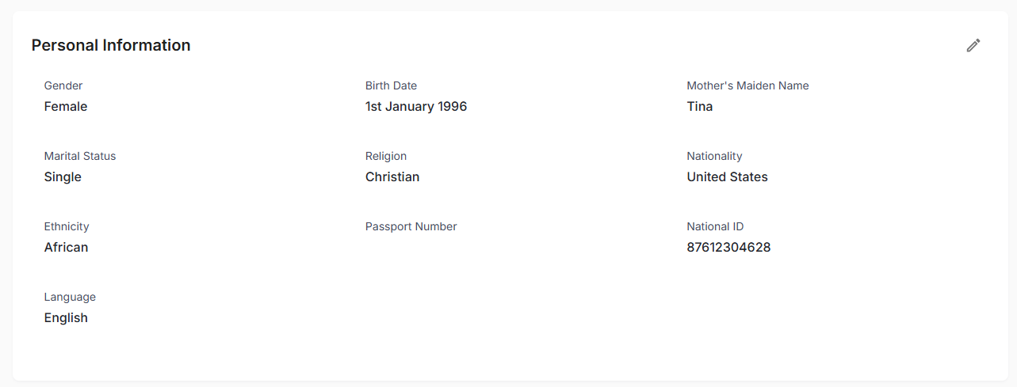Click the Marital Status label
Image resolution: width=1017 pixels, height=387 pixels.
click(x=80, y=156)
